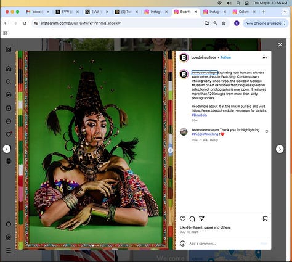
Task: Click 1 like on bowdoinmuseum comment
Action: click(x=204, y=140)
